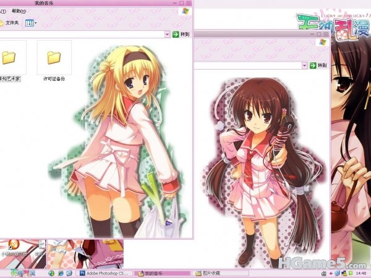
Task: Switch to 图片收藏 taskbar button
Action: tap(216, 273)
